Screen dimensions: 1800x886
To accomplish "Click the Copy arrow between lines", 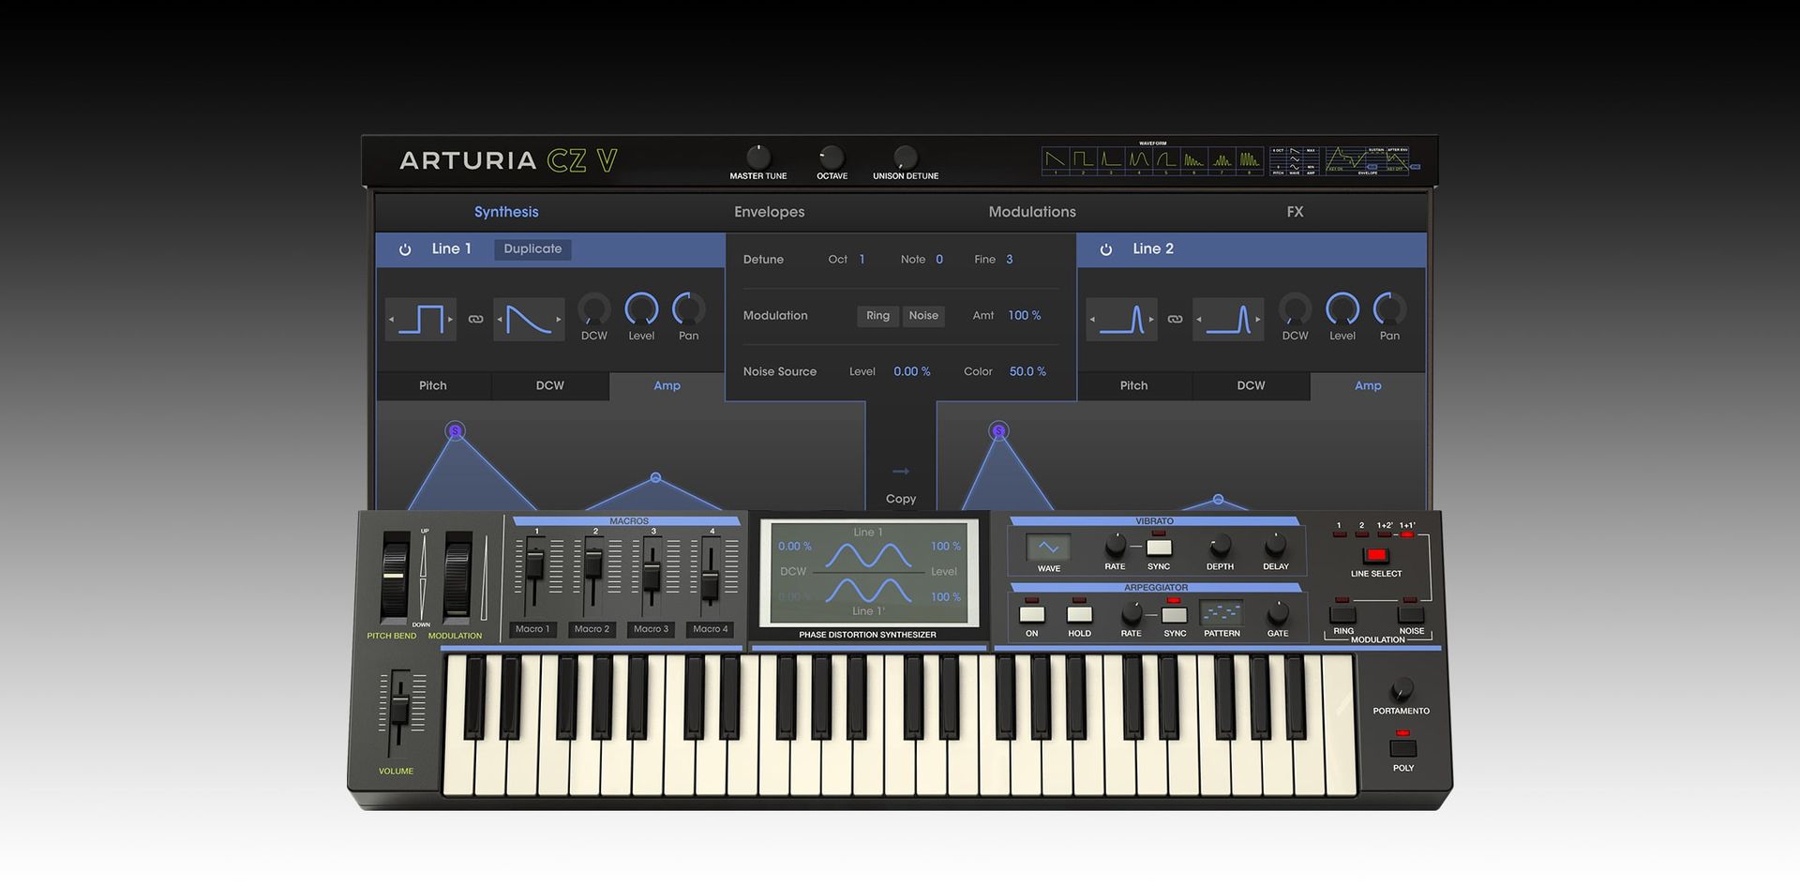I will (901, 472).
